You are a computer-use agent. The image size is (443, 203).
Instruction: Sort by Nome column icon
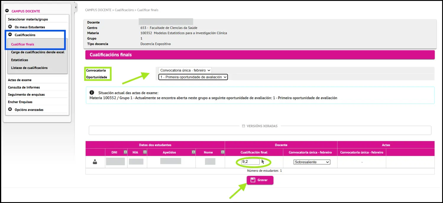click(x=223, y=152)
